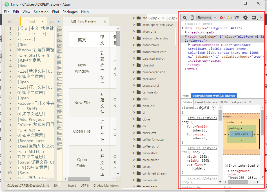This screenshot has height=192, width=267.
Task: Expand the overflow property triangle
Action: [205, 164]
